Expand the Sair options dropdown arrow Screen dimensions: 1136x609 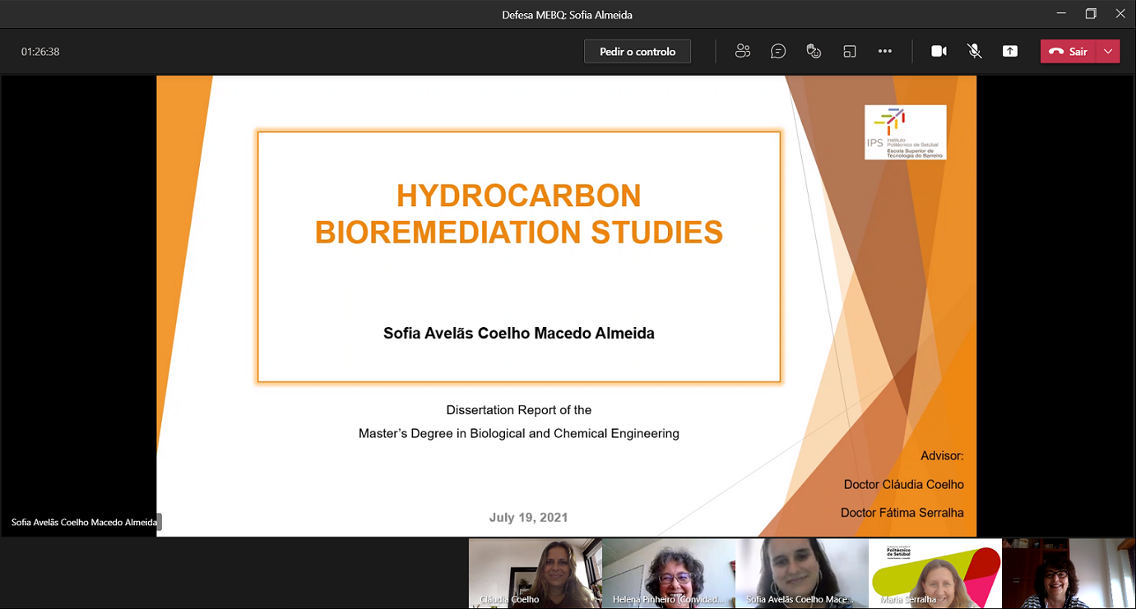point(1109,51)
